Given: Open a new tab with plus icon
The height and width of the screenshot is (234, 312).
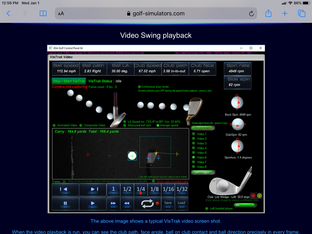Looking at the screenshot, I should (x=285, y=14).
